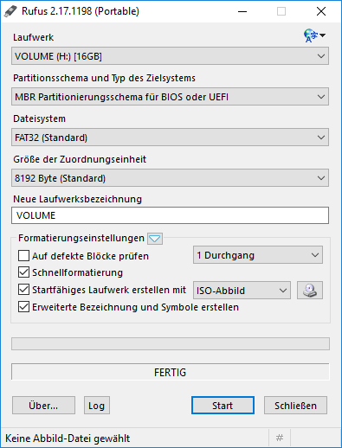The height and width of the screenshot is (448, 342).
Task: Open the Laufwerk VOLUME (H:) dropdown
Action: point(170,56)
